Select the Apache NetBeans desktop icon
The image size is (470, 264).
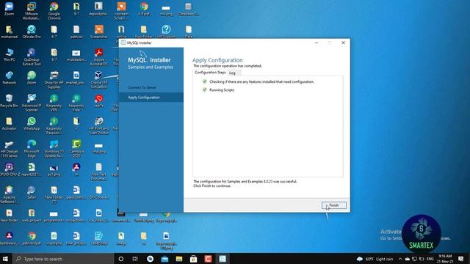point(9,194)
